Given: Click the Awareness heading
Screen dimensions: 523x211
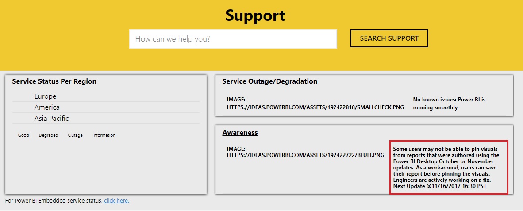Looking at the screenshot, I should [x=240, y=133].
